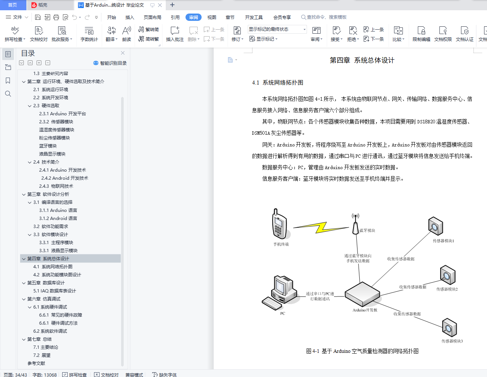Open a new tab with the plus button

click(x=172, y=5)
